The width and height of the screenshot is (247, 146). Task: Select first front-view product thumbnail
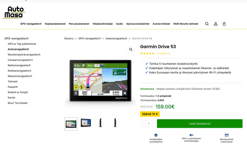(x=71, y=124)
